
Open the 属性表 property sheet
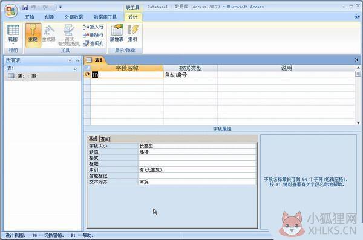point(117,33)
